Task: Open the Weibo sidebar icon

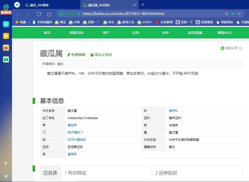Action: tap(6, 48)
